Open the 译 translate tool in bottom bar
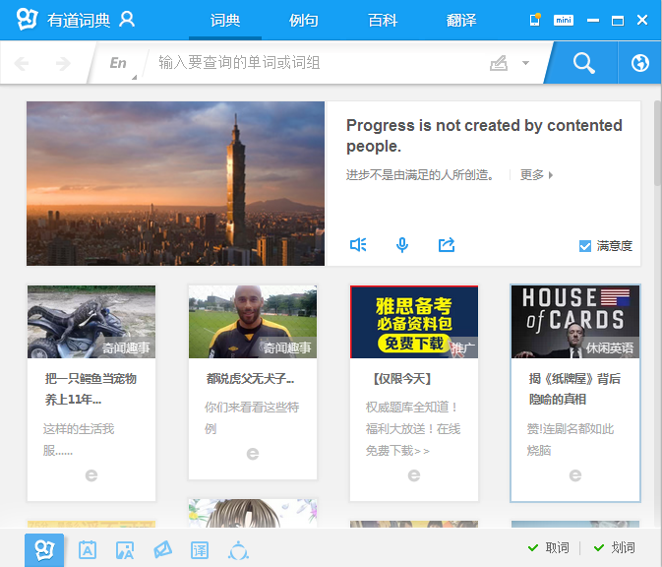662x567 pixels. pos(200,551)
